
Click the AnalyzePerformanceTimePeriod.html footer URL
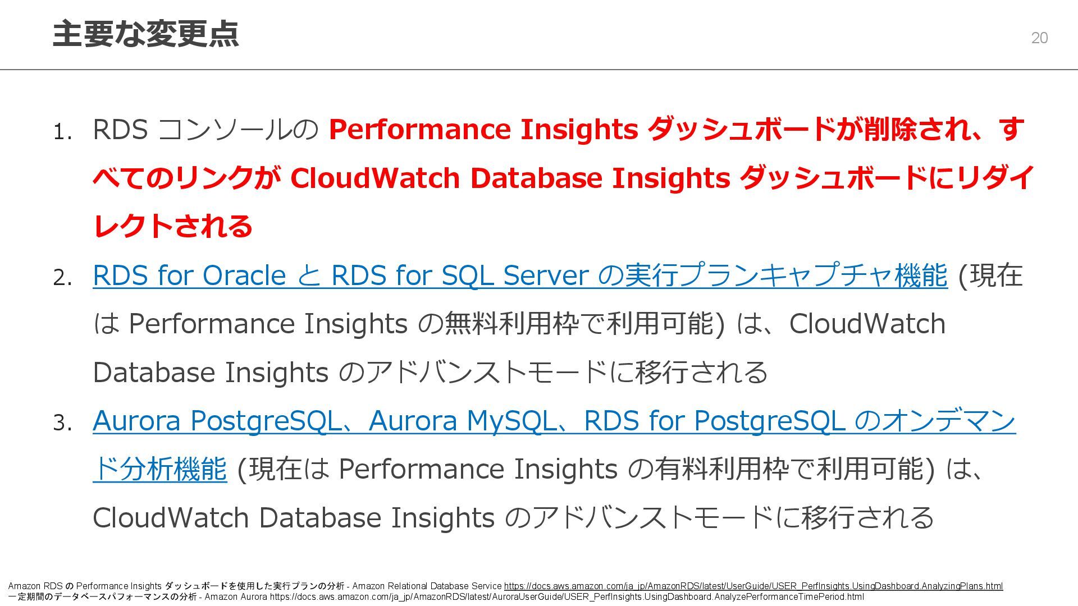pyautogui.click(x=567, y=597)
